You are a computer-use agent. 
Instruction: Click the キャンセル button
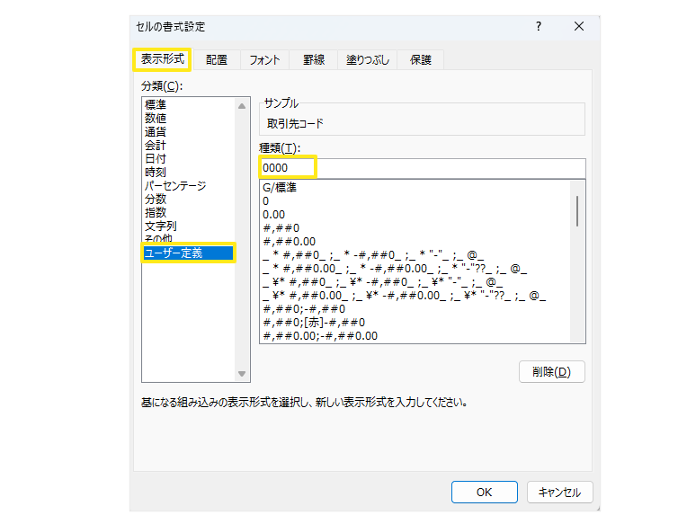click(x=559, y=492)
